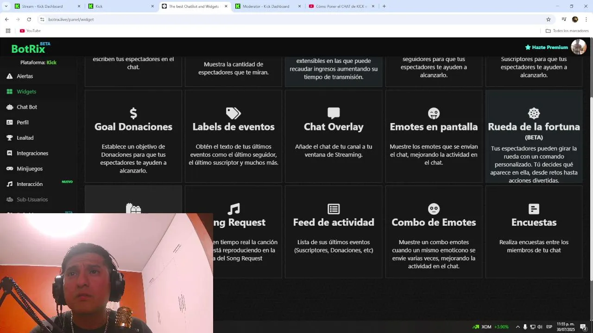Open notifications center icon
Viewport: 593px width, 333px height.
coord(583,327)
